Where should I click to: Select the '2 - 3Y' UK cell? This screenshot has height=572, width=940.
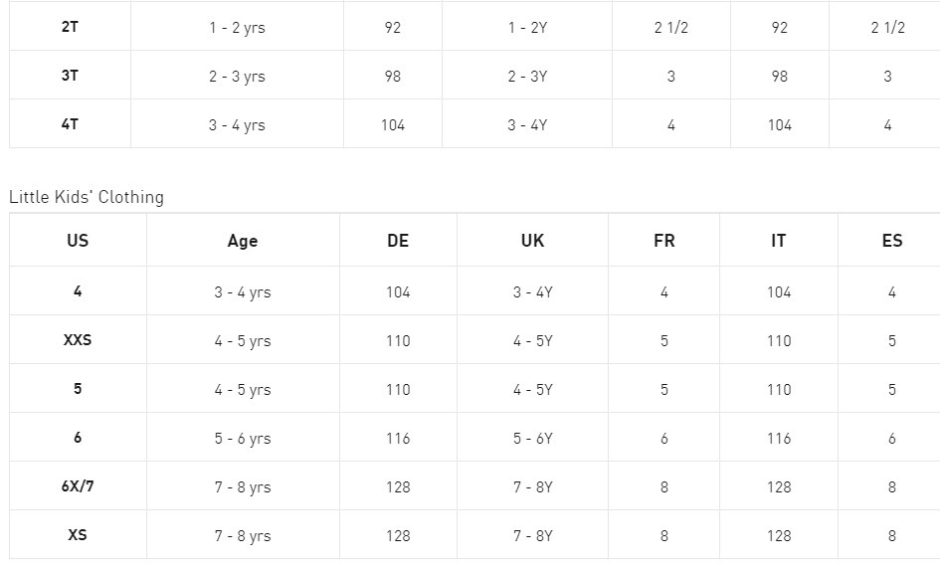click(527, 77)
